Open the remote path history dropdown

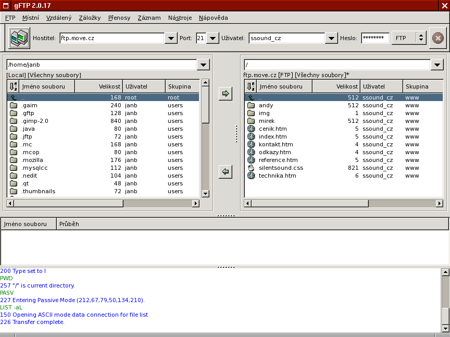(437, 65)
